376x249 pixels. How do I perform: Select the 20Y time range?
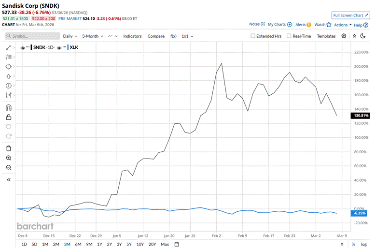pyautogui.click(x=152, y=244)
